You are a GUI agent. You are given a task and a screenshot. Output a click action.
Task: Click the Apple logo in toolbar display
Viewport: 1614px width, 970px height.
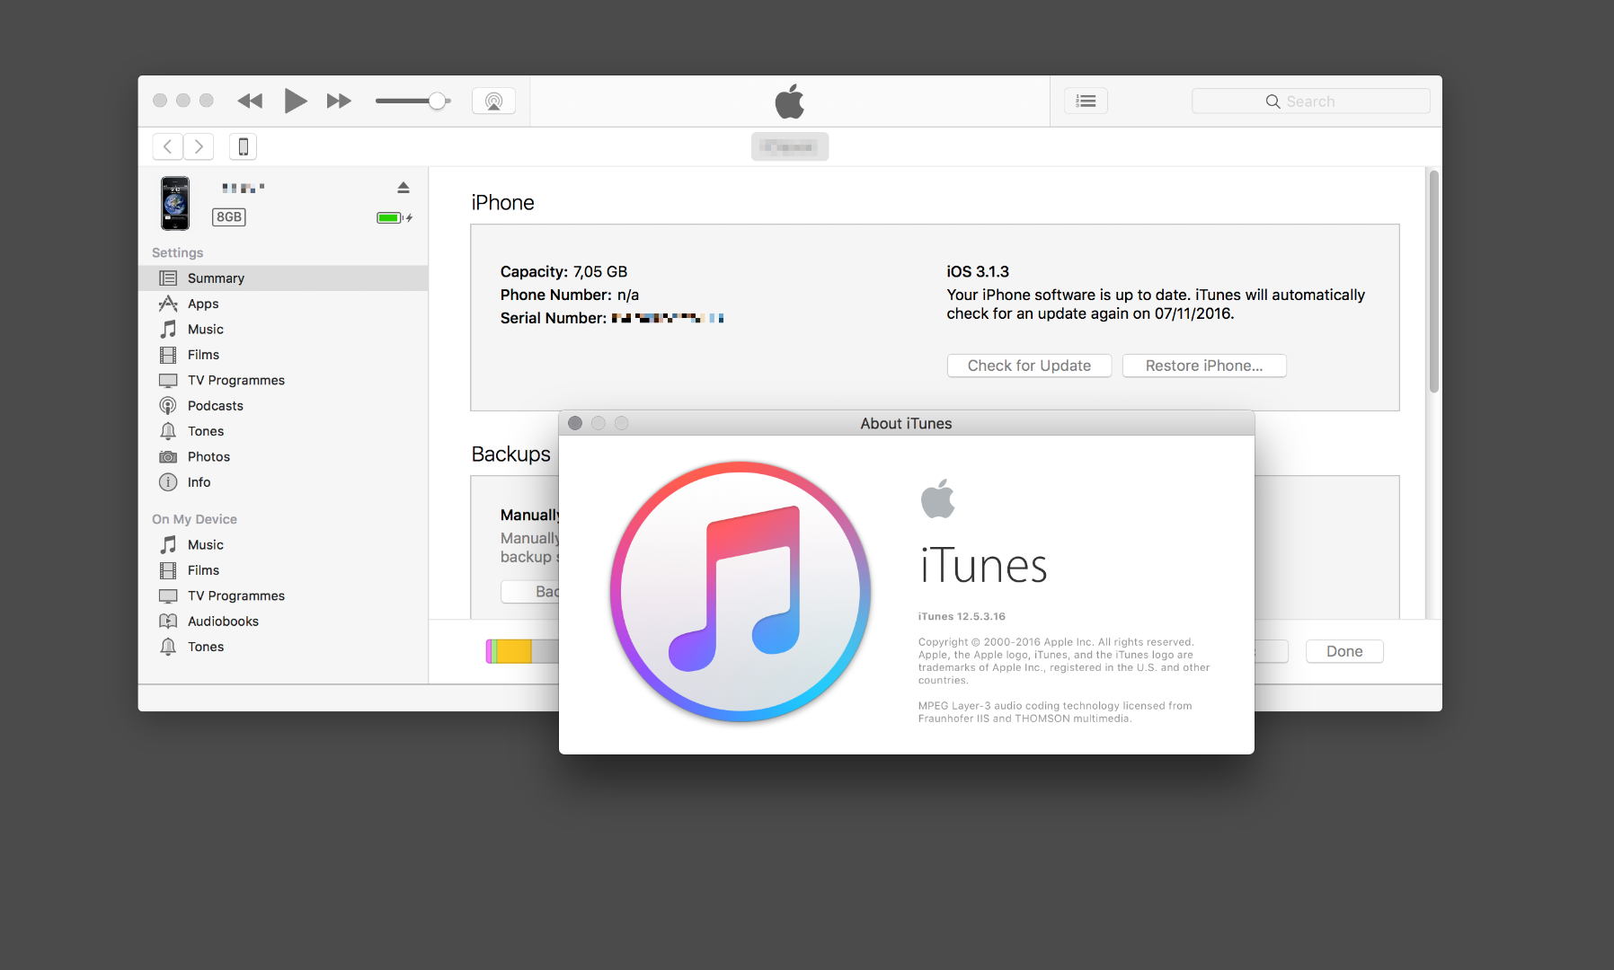click(790, 101)
